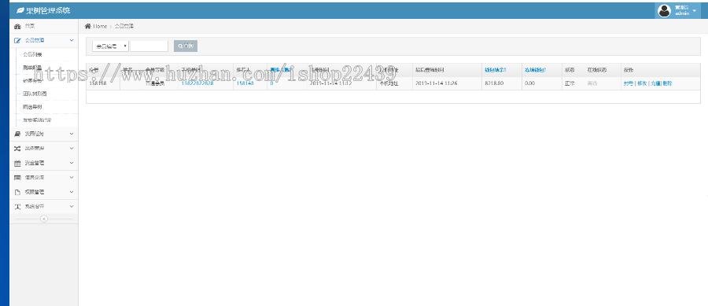Click 充值 action for member 158158
The width and height of the screenshot is (708, 306).
pyautogui.click(x=655, y=83)
